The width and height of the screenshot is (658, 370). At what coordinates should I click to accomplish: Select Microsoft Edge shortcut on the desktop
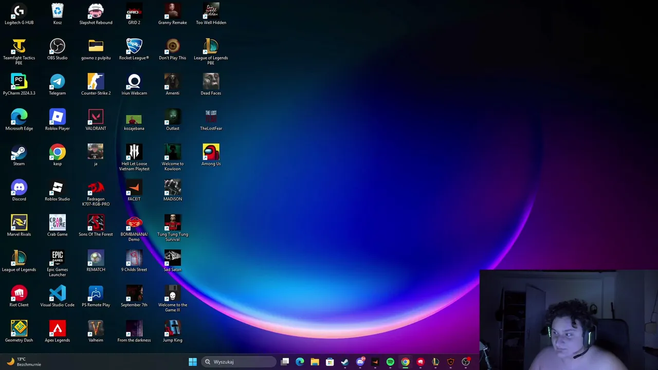19,120
